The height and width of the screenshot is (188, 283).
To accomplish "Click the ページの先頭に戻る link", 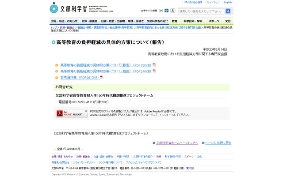I will pyautogui.click(x=218, y=143).
